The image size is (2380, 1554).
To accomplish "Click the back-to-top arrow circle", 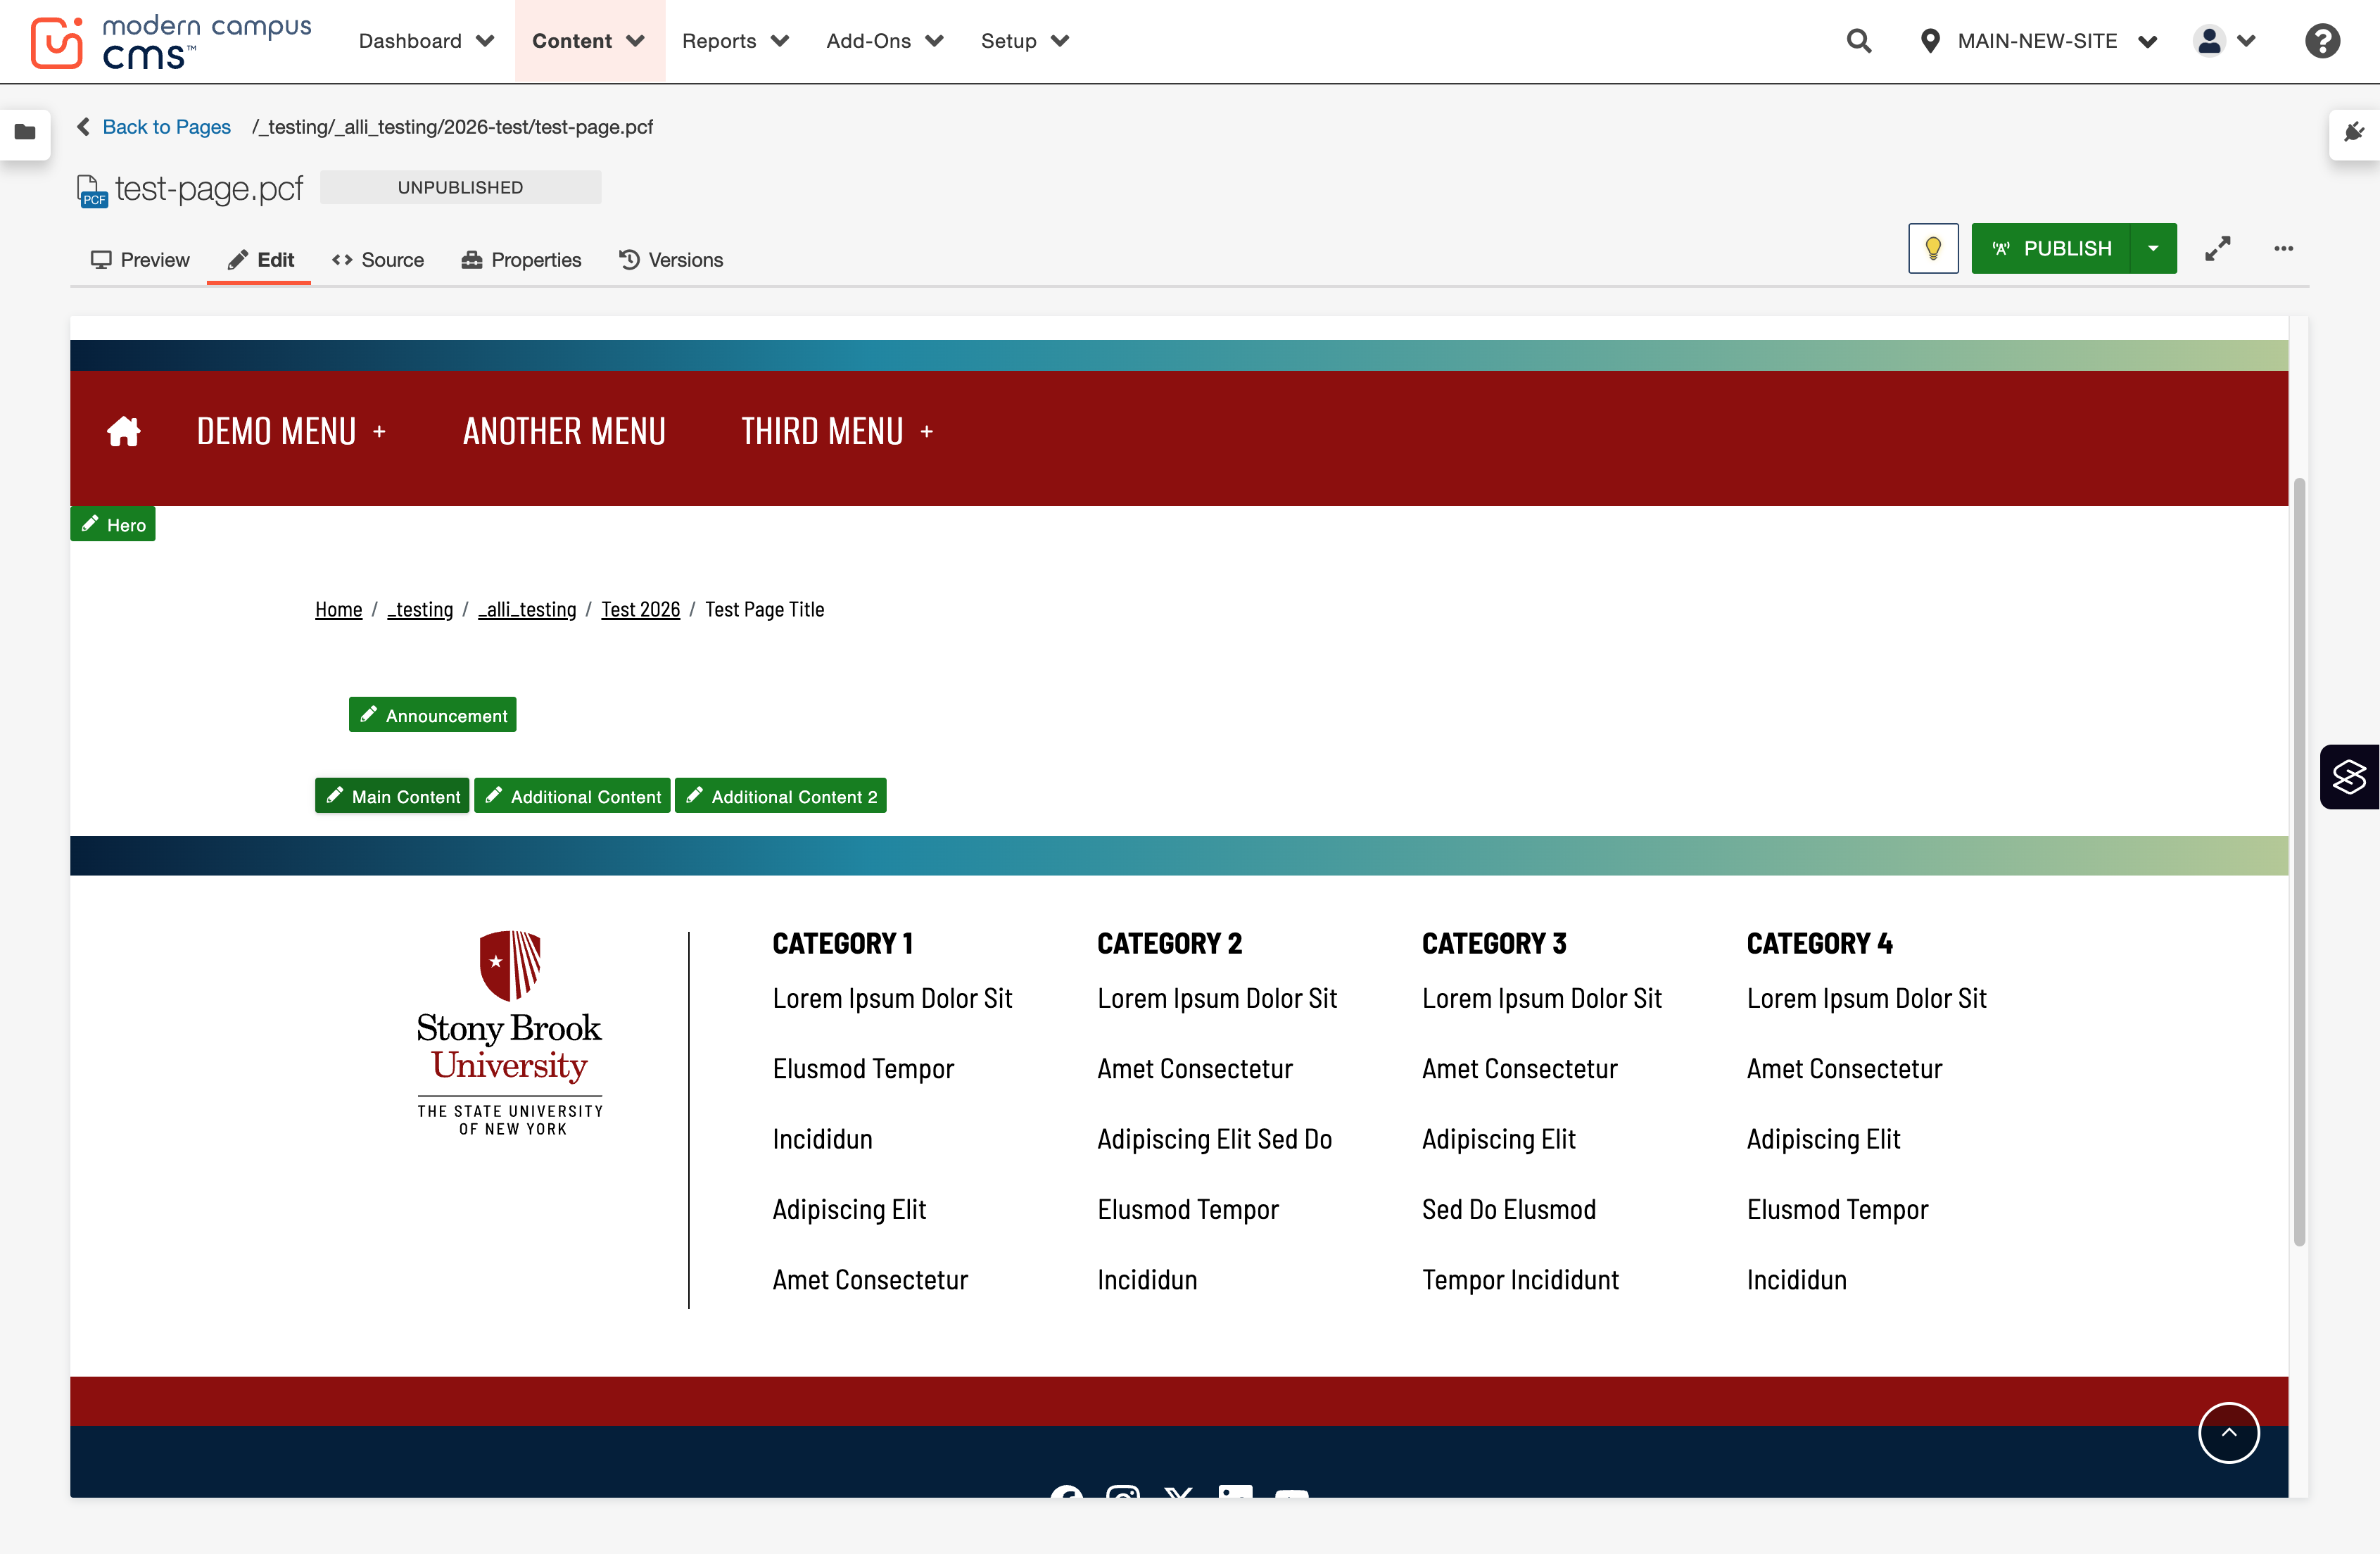I will (x=2228, y=1432).
